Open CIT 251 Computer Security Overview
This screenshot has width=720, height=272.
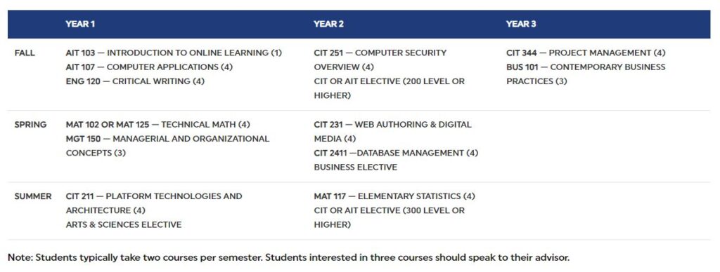point(380,60)
